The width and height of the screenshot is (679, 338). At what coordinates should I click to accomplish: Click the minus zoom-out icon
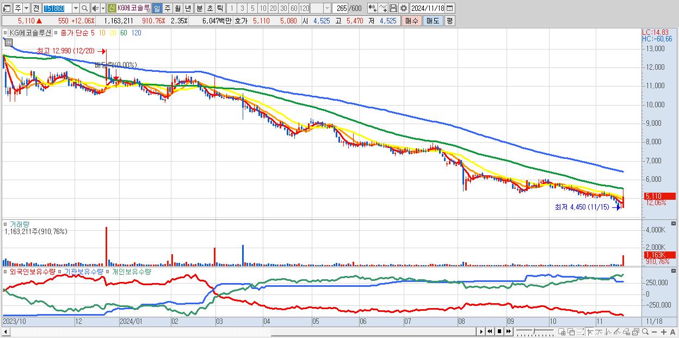coord(654,331)
